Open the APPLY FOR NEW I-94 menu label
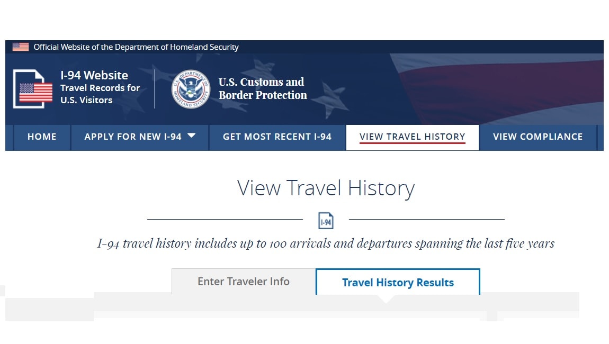The height and width of the screenshot is (344, 609). click(x=133, y=137)
